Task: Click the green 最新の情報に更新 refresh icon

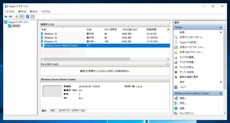Action: (176, 77)
